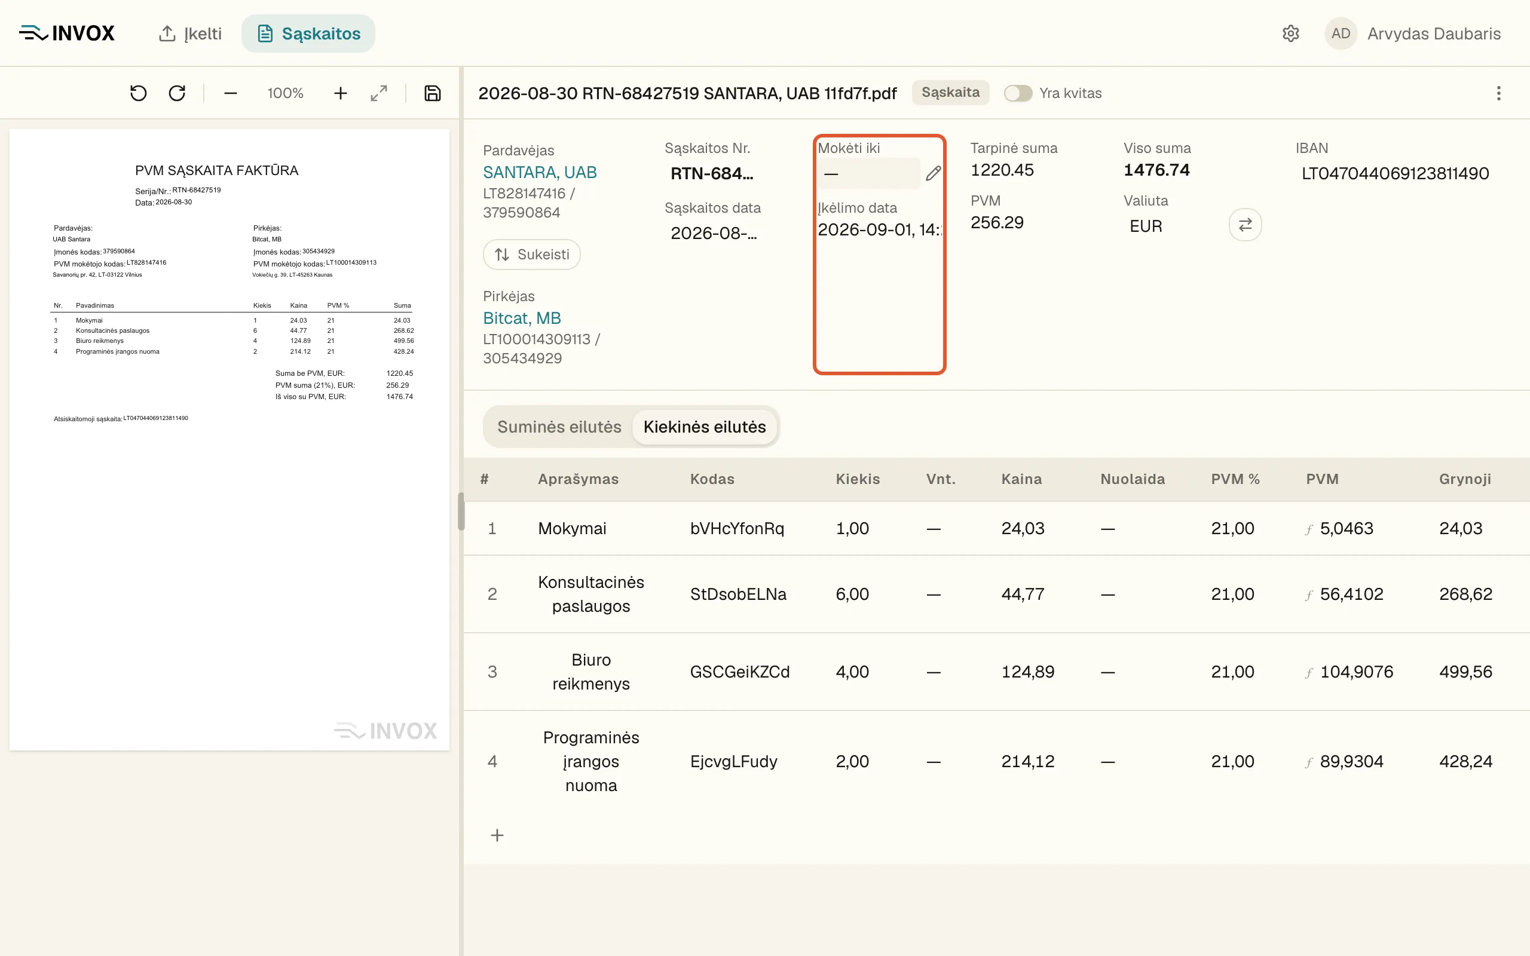Viewport: 1530px width, 956px height.
Task: Open the three-dot more options menu
Action: pos(1498,94)
